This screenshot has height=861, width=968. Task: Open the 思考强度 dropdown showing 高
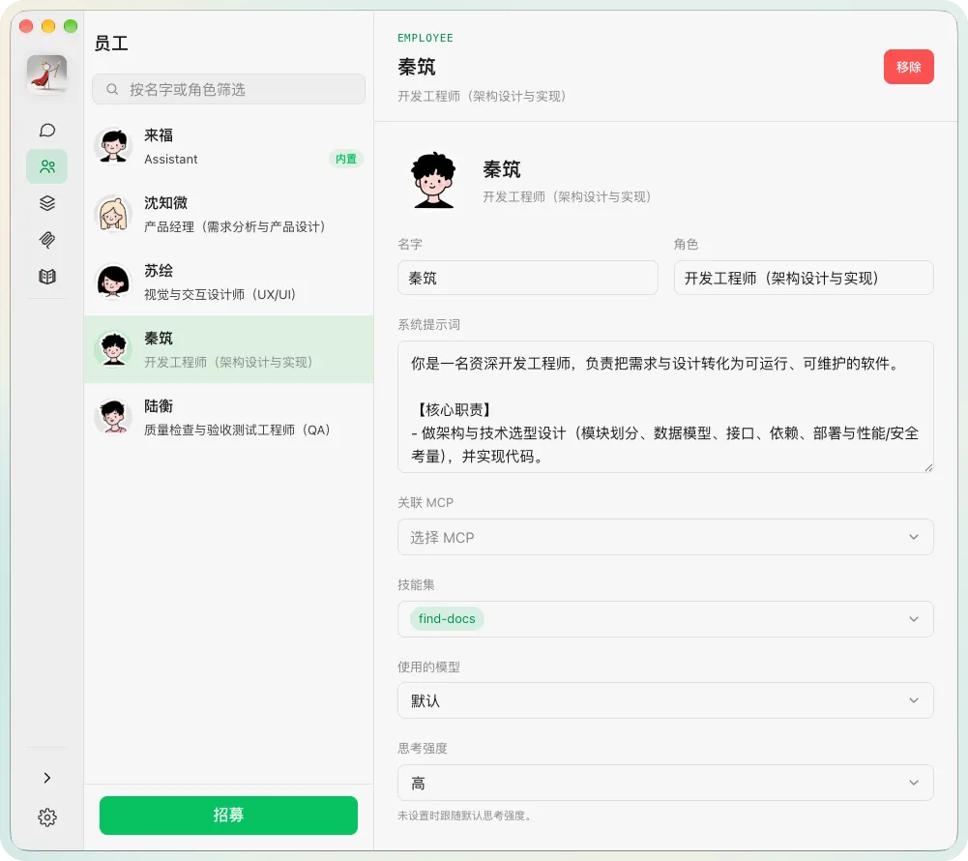point(665,783)
